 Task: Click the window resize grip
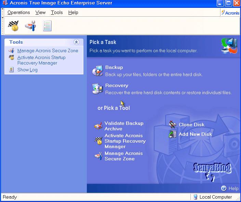tap(238, 199)
